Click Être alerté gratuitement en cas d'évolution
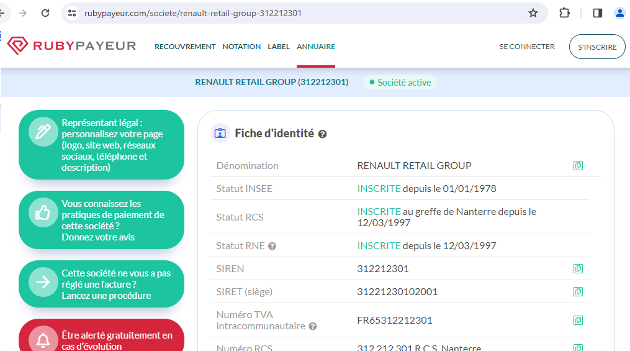 101,335
